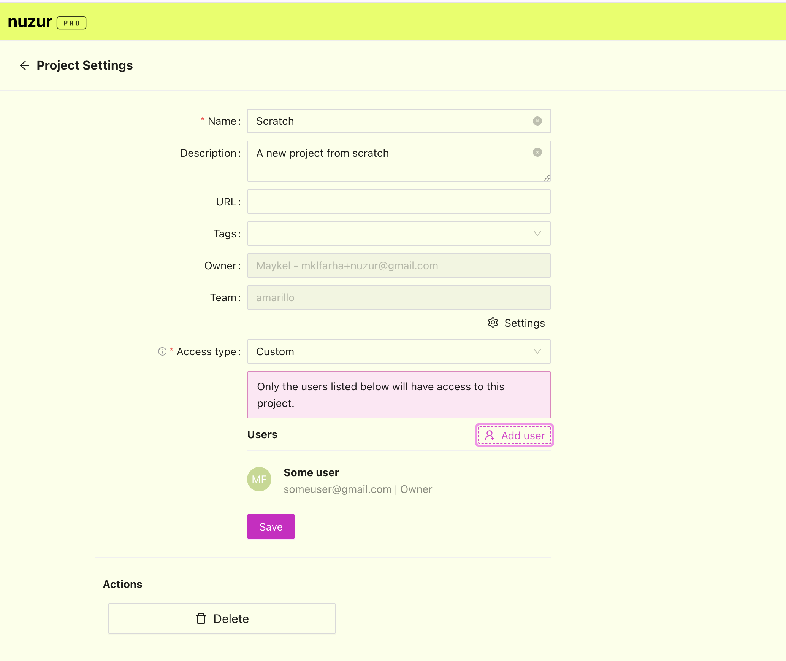786x661 pixels.
Task: Click the back arrow next to Project Settings
Action: [24, 65]
